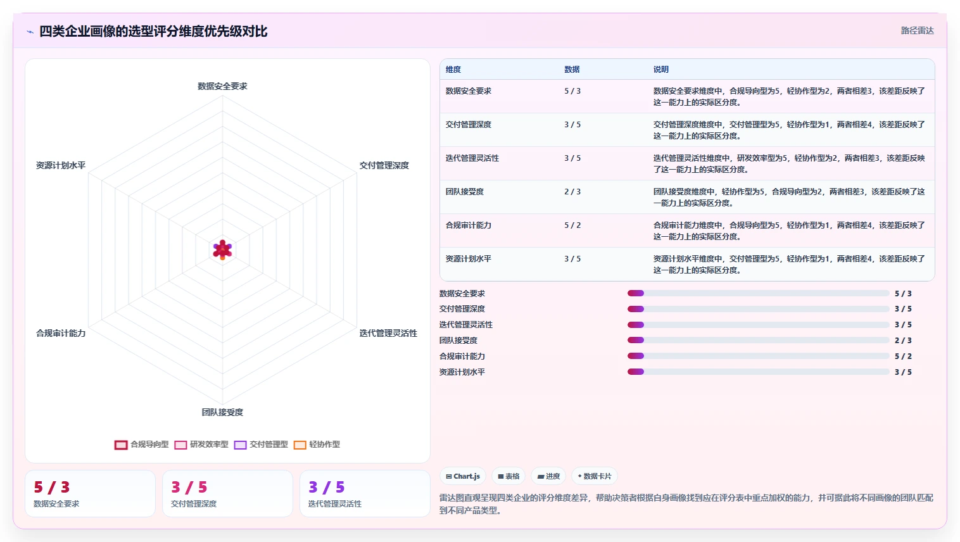
Task: Open the 5 / 3 数据安全要求 stat card
Action: tap(90, 494)
